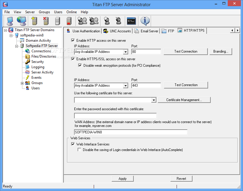Open Files/Directories in the tree
Image resolution: width=243 pixels, height=191 pixels.
[x=44, y=56]
